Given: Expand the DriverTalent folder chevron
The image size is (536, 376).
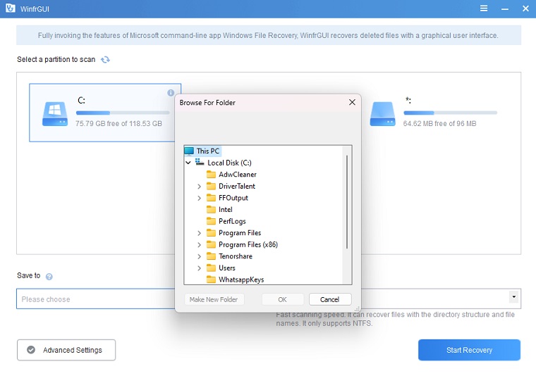Looking at the screenshot, I should tap(200, 187).
